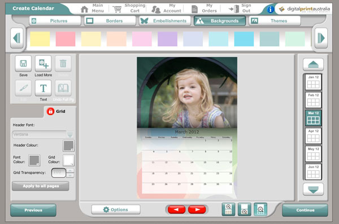Screen dimensions: 339x224
Task: Pick the light pink background swatch
Action: coord(142,39)
